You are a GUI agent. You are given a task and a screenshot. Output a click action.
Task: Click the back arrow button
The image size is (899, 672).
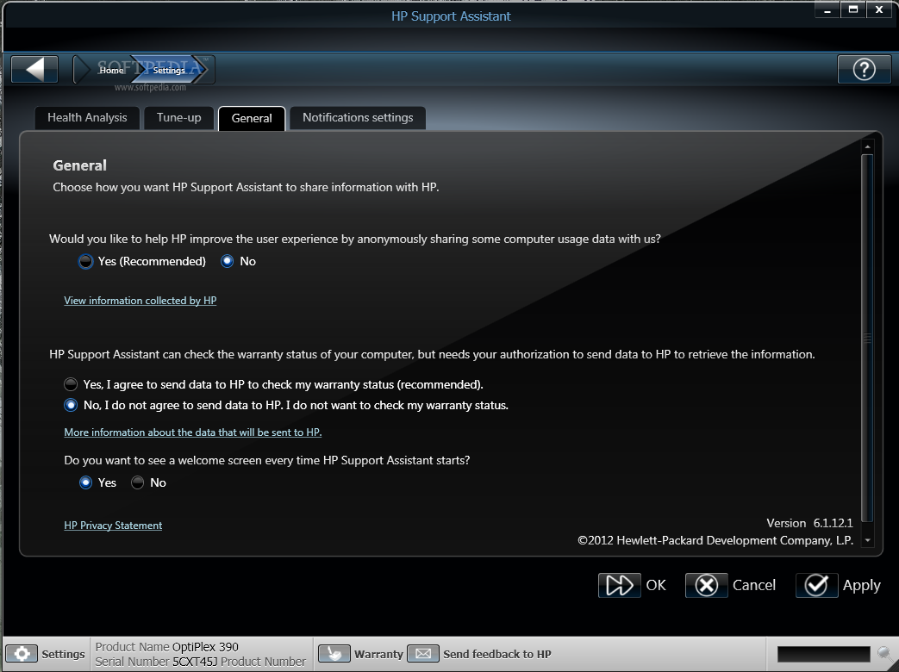pos(34,69)
